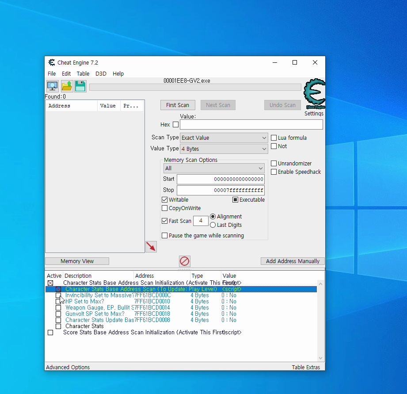Toggle the Executable checkbox
407x394 pixels.
pos(235,200)
